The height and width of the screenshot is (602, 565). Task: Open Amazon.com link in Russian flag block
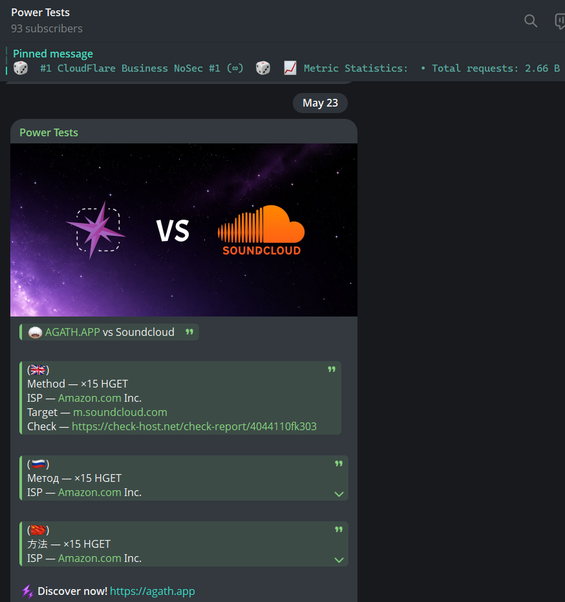click(x=90, y=493)
